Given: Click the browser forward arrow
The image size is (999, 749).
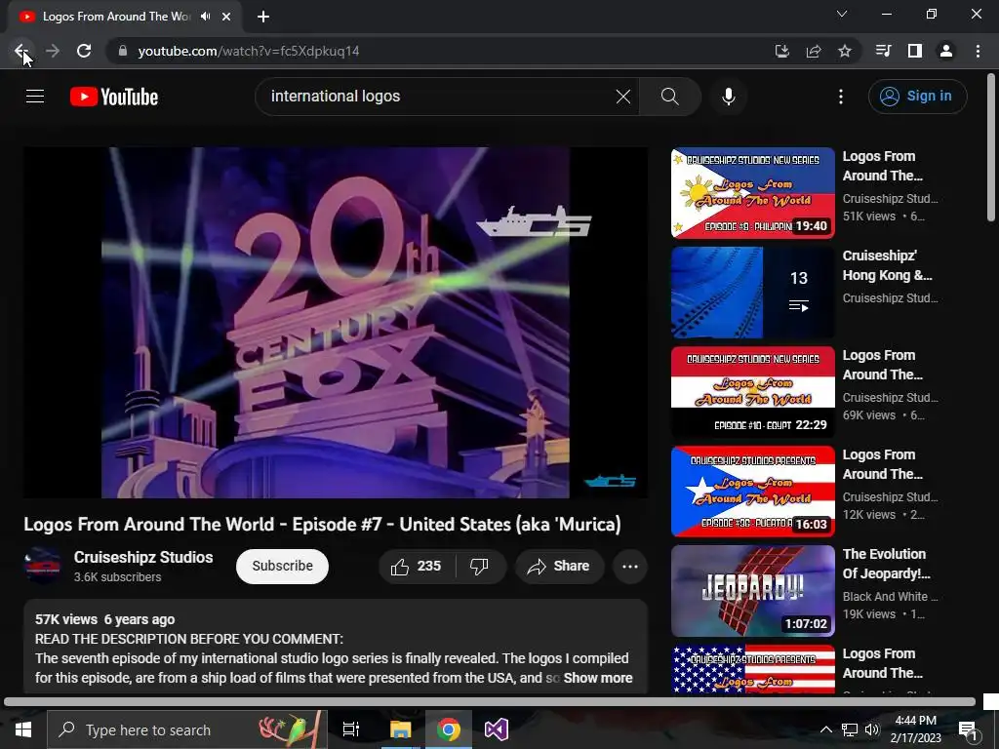Looking at the screenshot, I should (x=53, y=51).
